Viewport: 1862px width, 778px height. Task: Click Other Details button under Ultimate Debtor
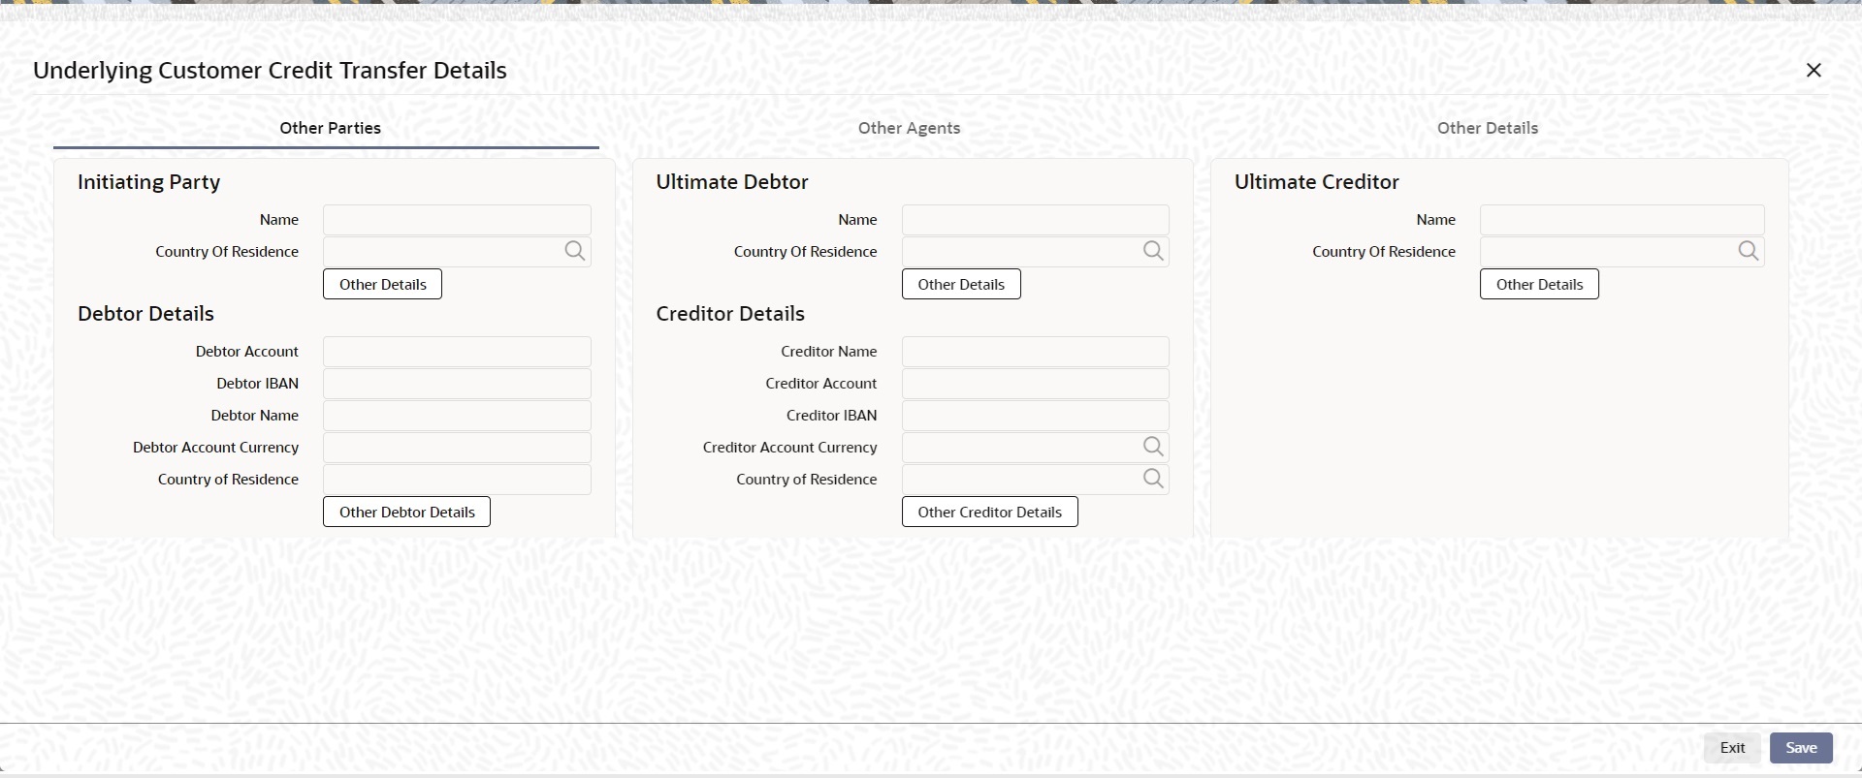pyautogui.click(x=961, y=284)
